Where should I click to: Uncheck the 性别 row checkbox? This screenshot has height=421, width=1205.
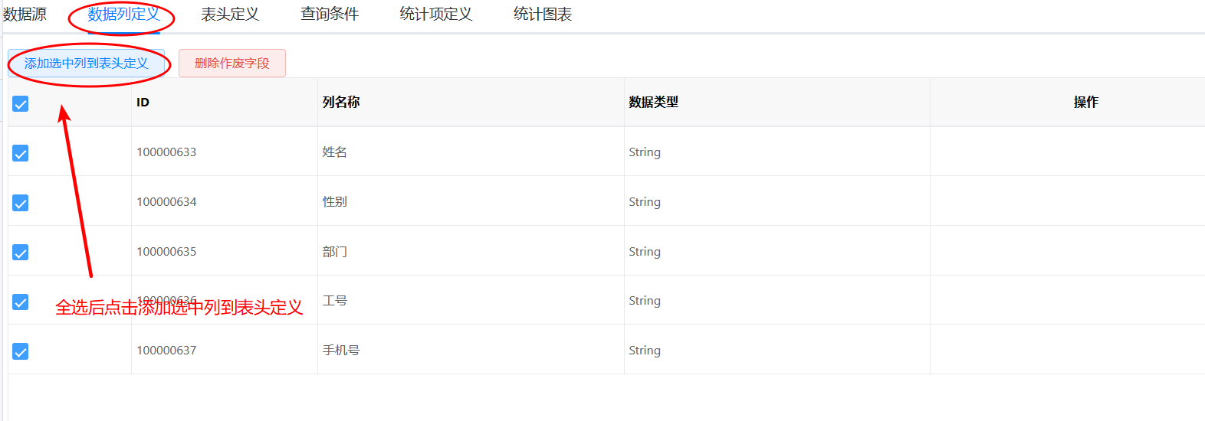[21, 203]
